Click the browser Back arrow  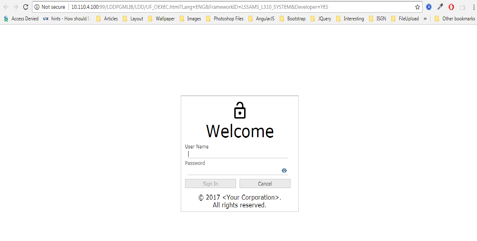click(6, 7)
